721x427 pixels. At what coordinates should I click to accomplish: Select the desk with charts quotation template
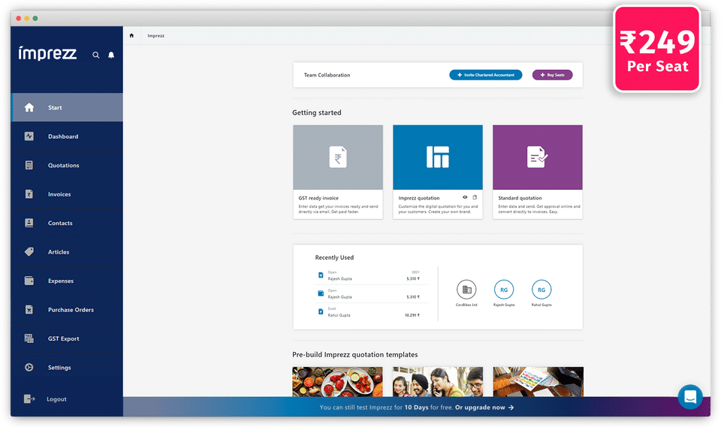538,382
